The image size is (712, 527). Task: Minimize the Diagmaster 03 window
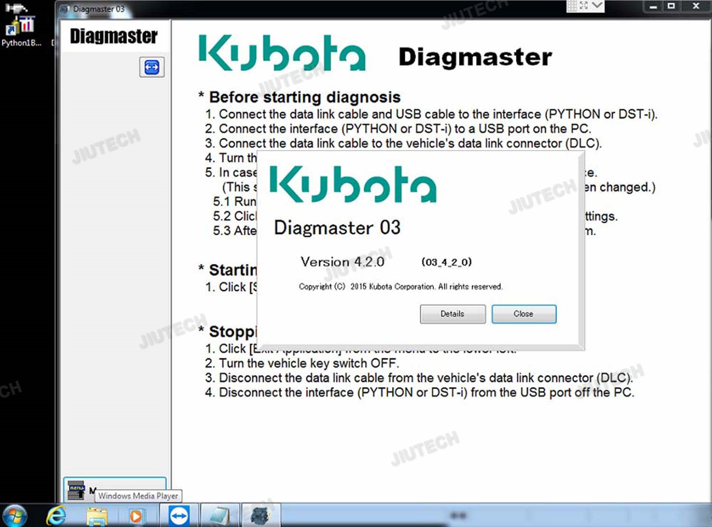click(x=654, y=7)
